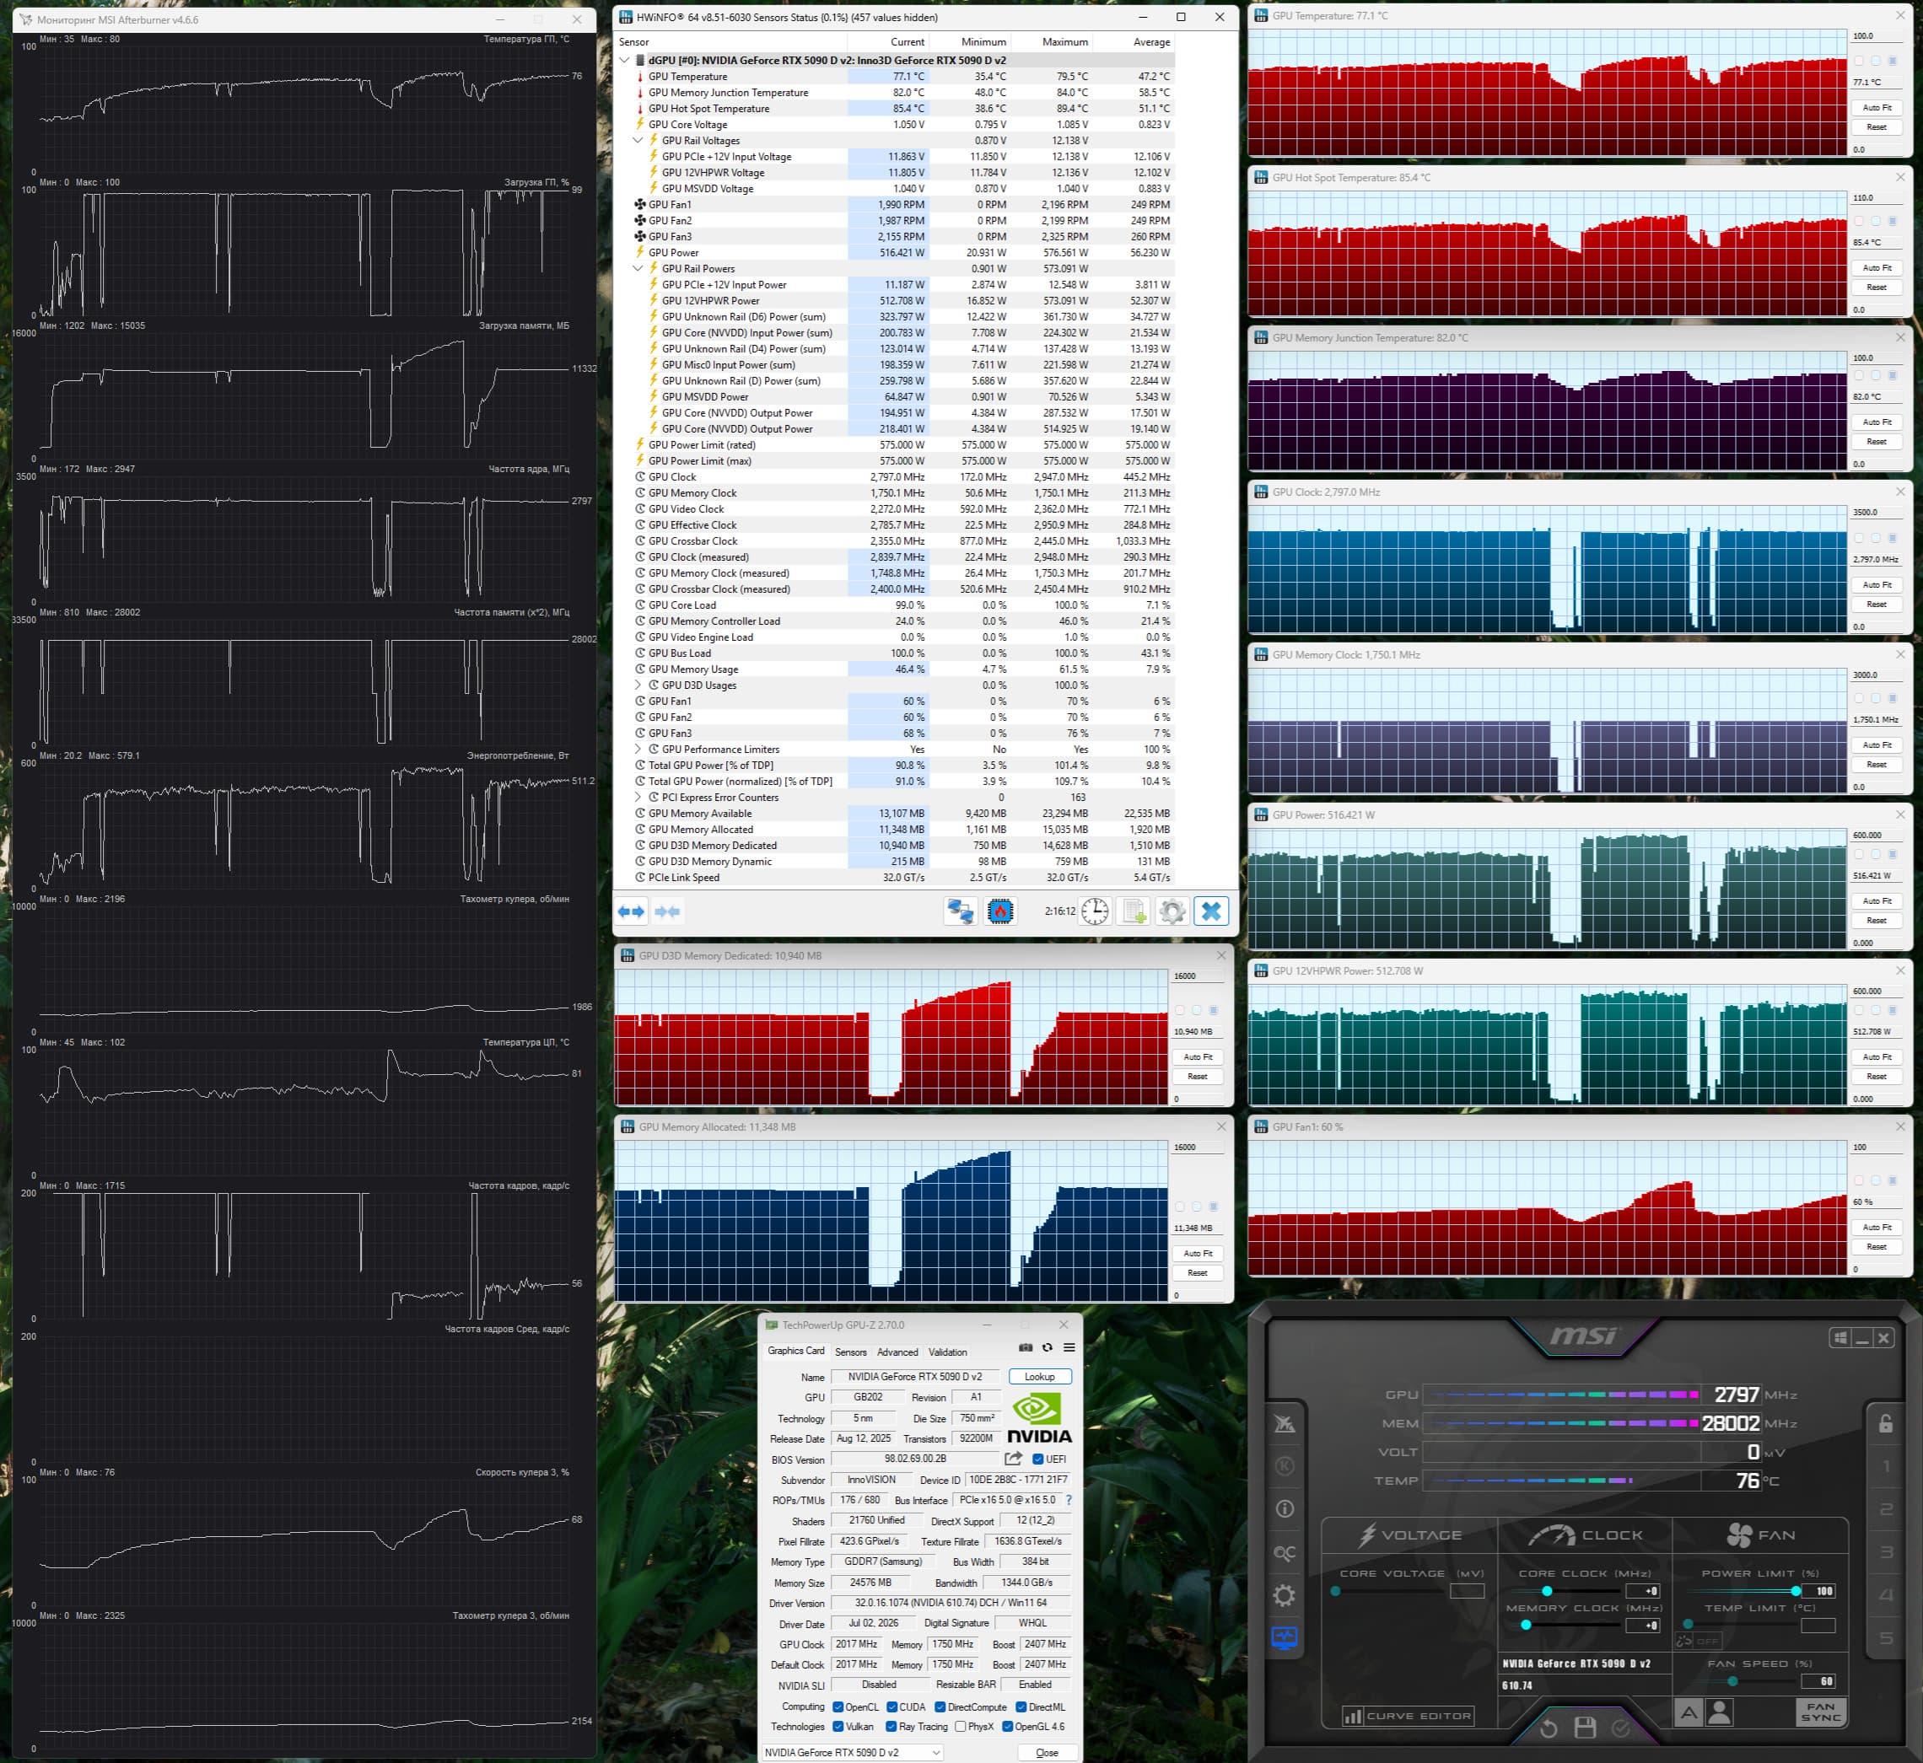
Task: Toggle Vulkan checkbox in GPU-Z
Action: 838,1727
